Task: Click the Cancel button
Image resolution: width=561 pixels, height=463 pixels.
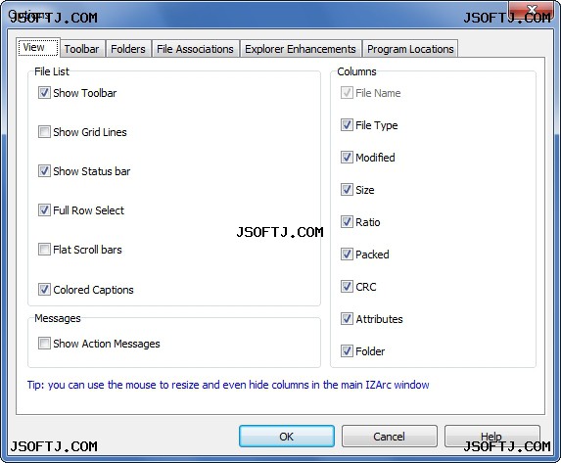Action: 390,437
